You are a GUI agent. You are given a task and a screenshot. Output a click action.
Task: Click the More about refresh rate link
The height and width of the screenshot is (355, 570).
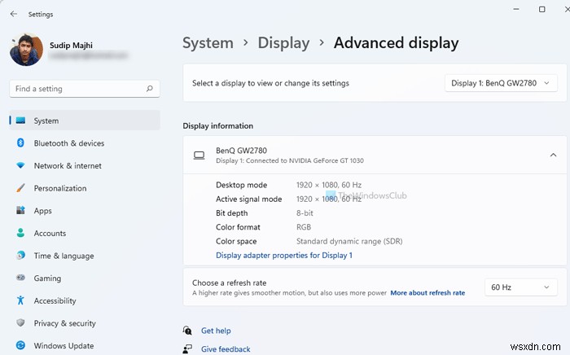(x=427, y=293)
